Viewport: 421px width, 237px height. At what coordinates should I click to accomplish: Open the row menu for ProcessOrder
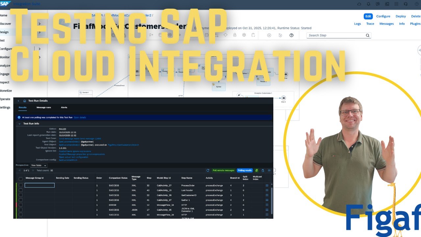(267, 185)
